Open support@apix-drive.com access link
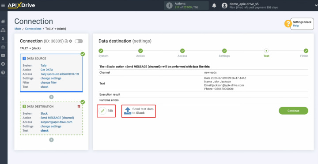This screenshot has width=318, height=164. click(x=57, y=122)
